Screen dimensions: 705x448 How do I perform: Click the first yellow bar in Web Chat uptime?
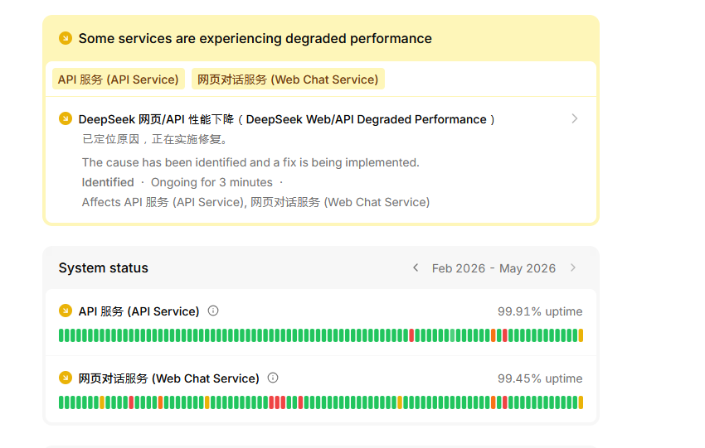(102, 402)
